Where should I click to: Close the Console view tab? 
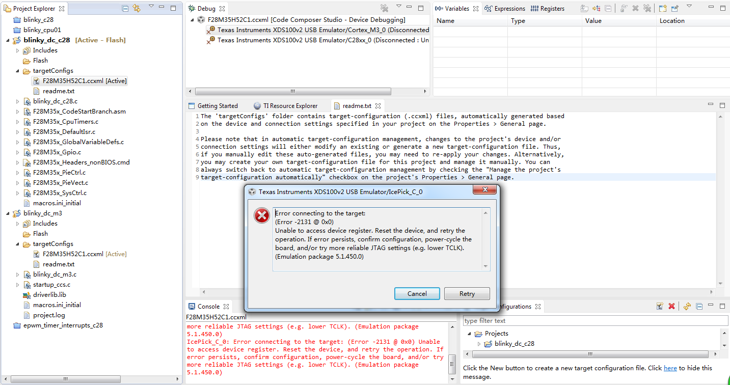(x=226, y=307)
